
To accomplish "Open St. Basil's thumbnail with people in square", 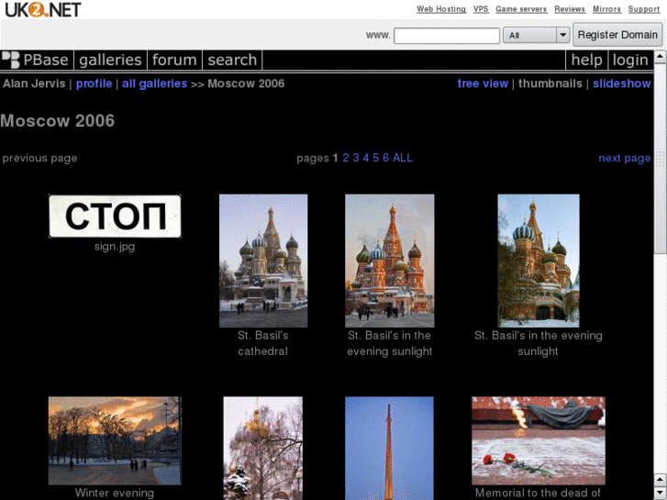I will tap(390, 261).
